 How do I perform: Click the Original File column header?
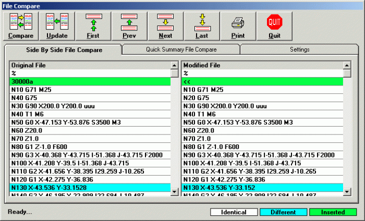90,65
